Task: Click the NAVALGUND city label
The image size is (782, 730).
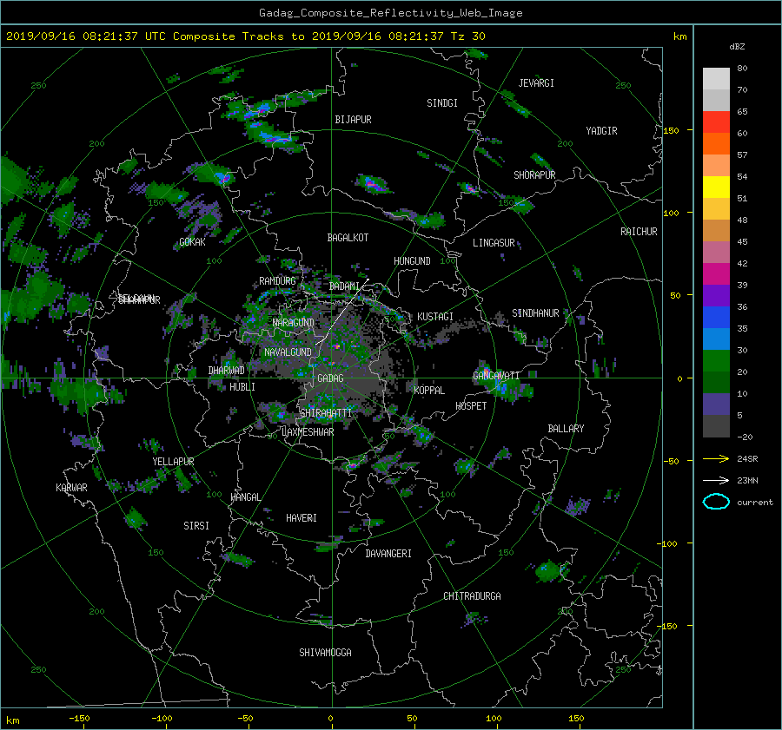Action: (x=288, y=352)
